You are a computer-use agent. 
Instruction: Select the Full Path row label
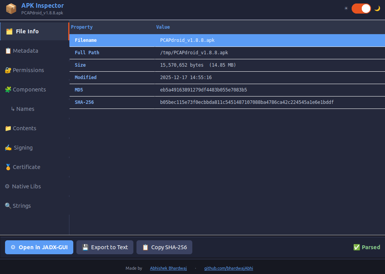coord(87,53)
